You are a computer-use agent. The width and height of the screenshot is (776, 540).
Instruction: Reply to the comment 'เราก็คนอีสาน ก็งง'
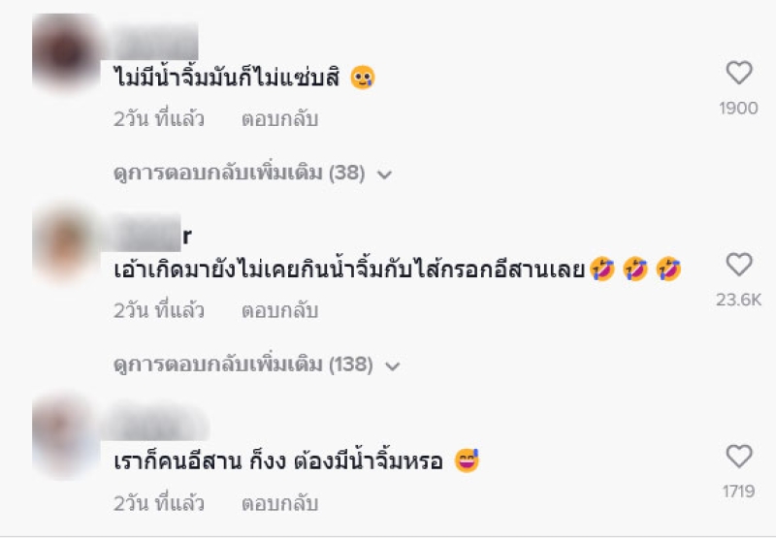click(279, 503)
